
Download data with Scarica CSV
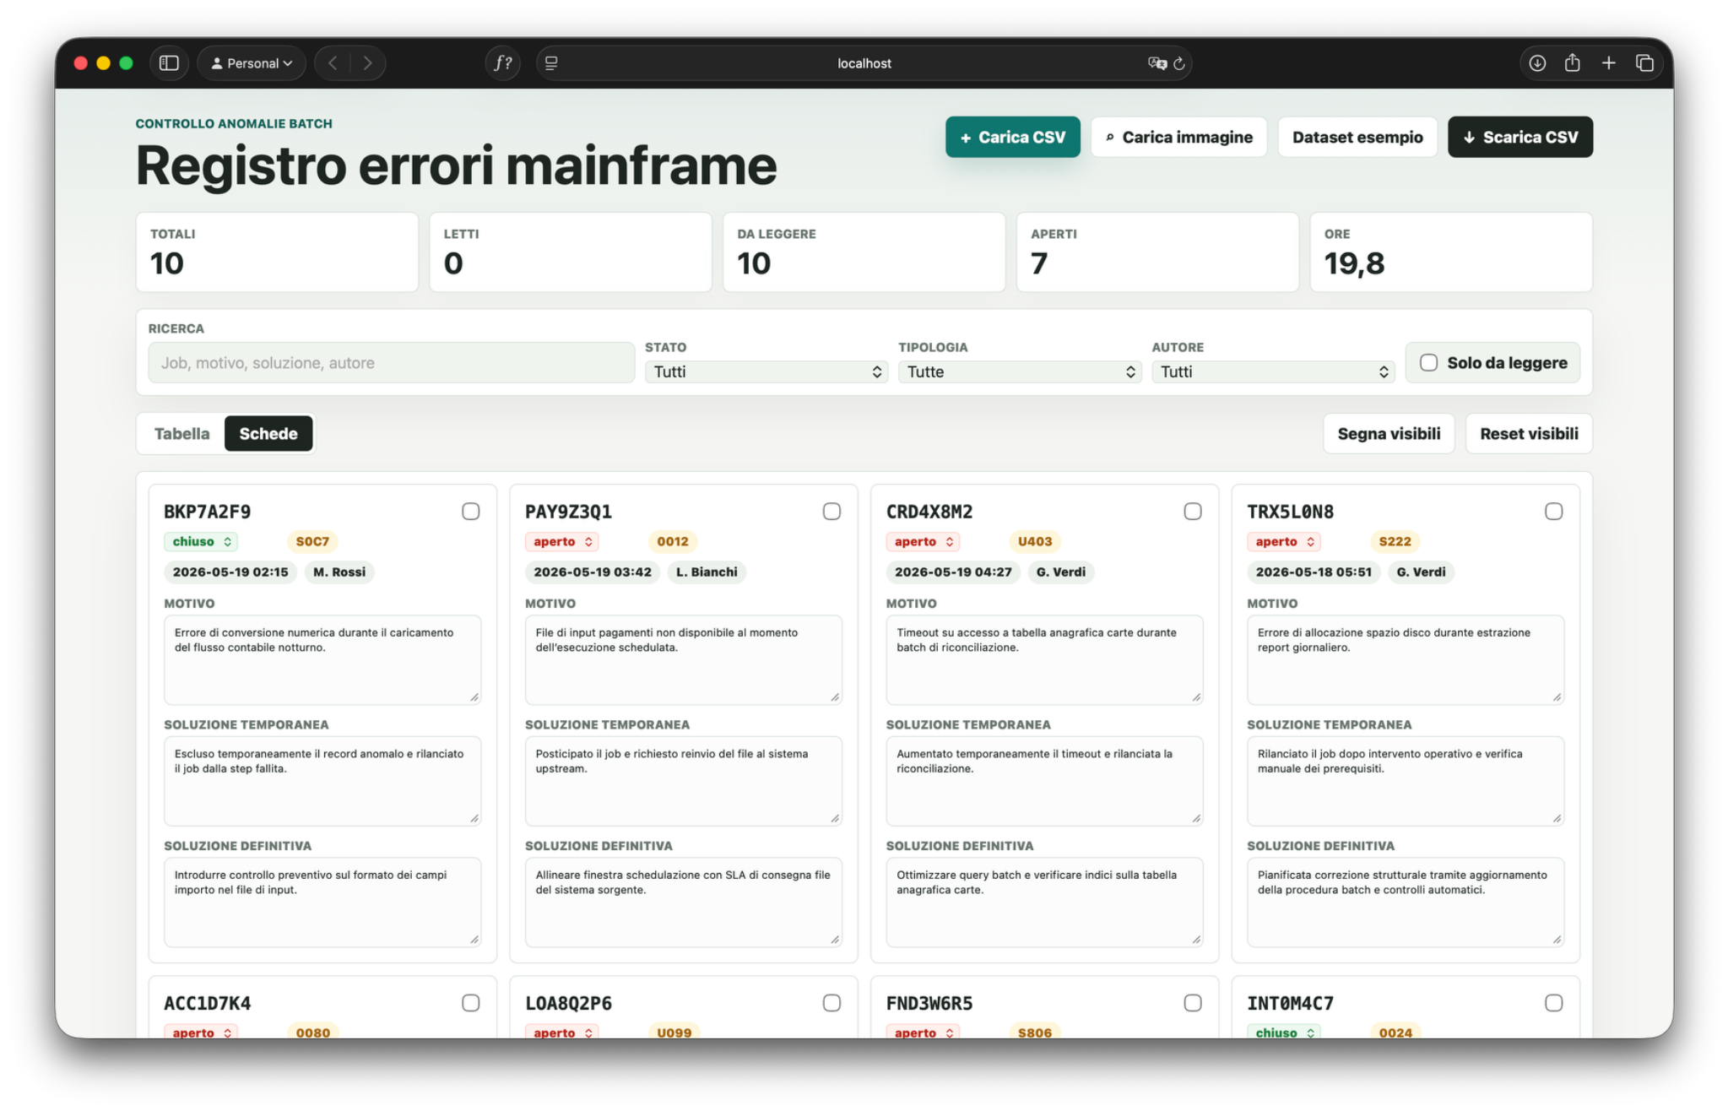[1519, 137]
